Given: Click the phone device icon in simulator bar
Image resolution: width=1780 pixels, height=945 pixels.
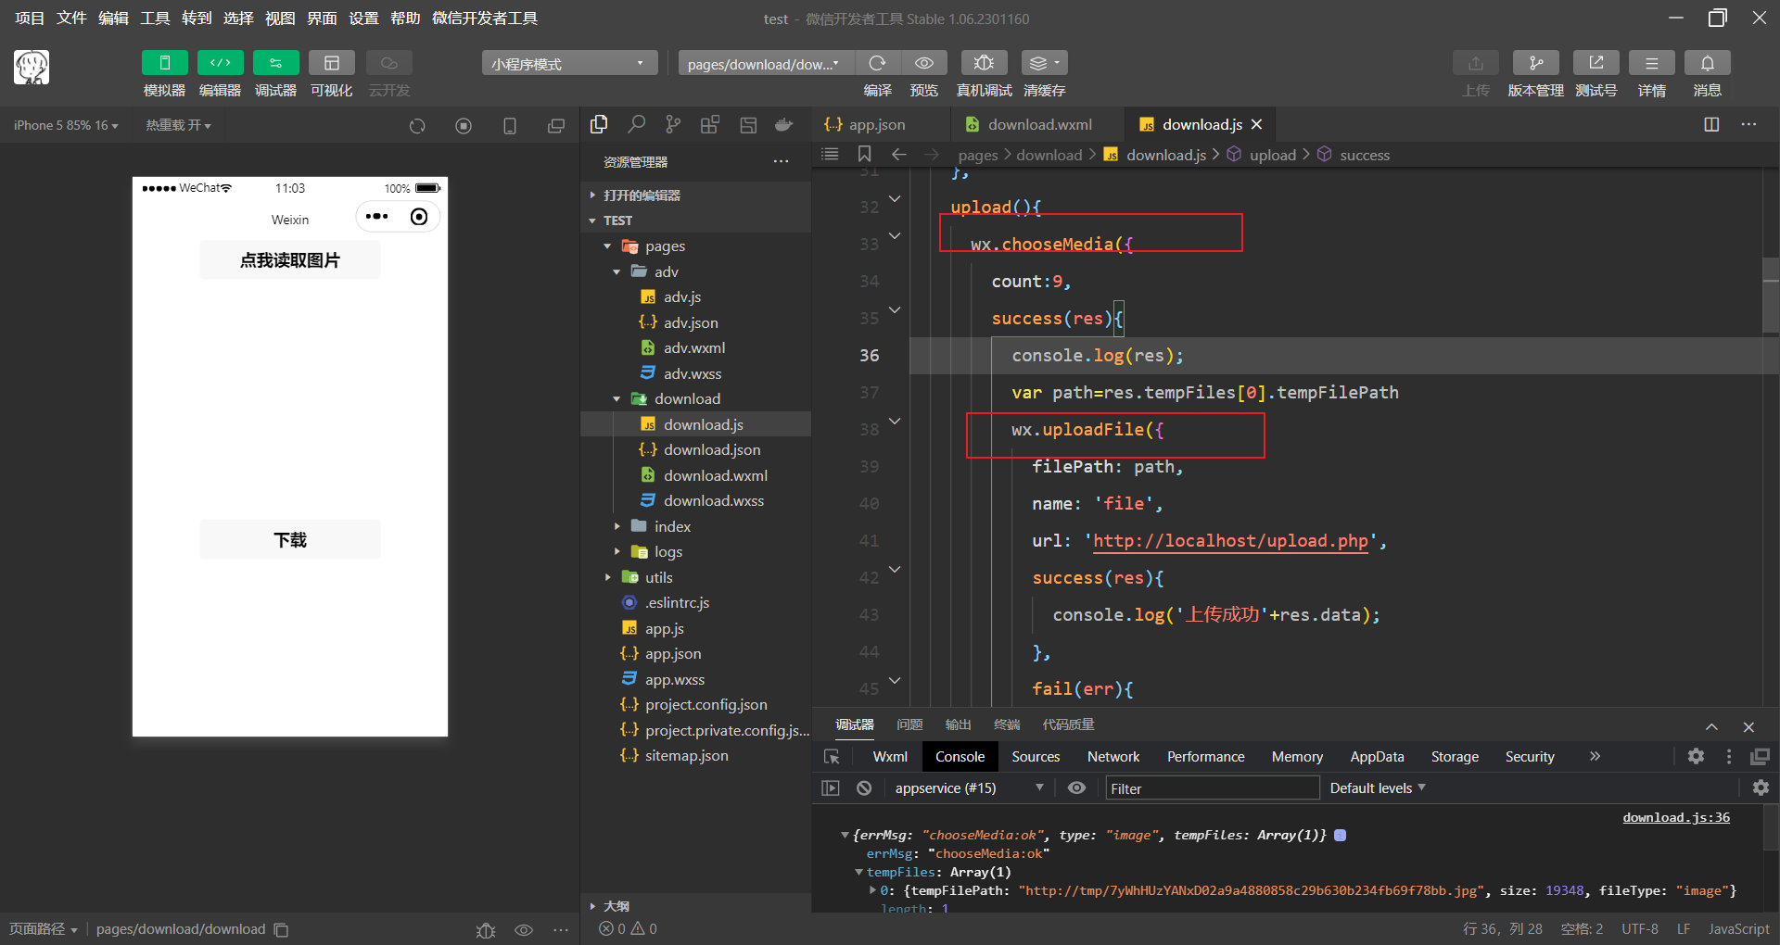Looking at the screenshot, I should (510, 126).
